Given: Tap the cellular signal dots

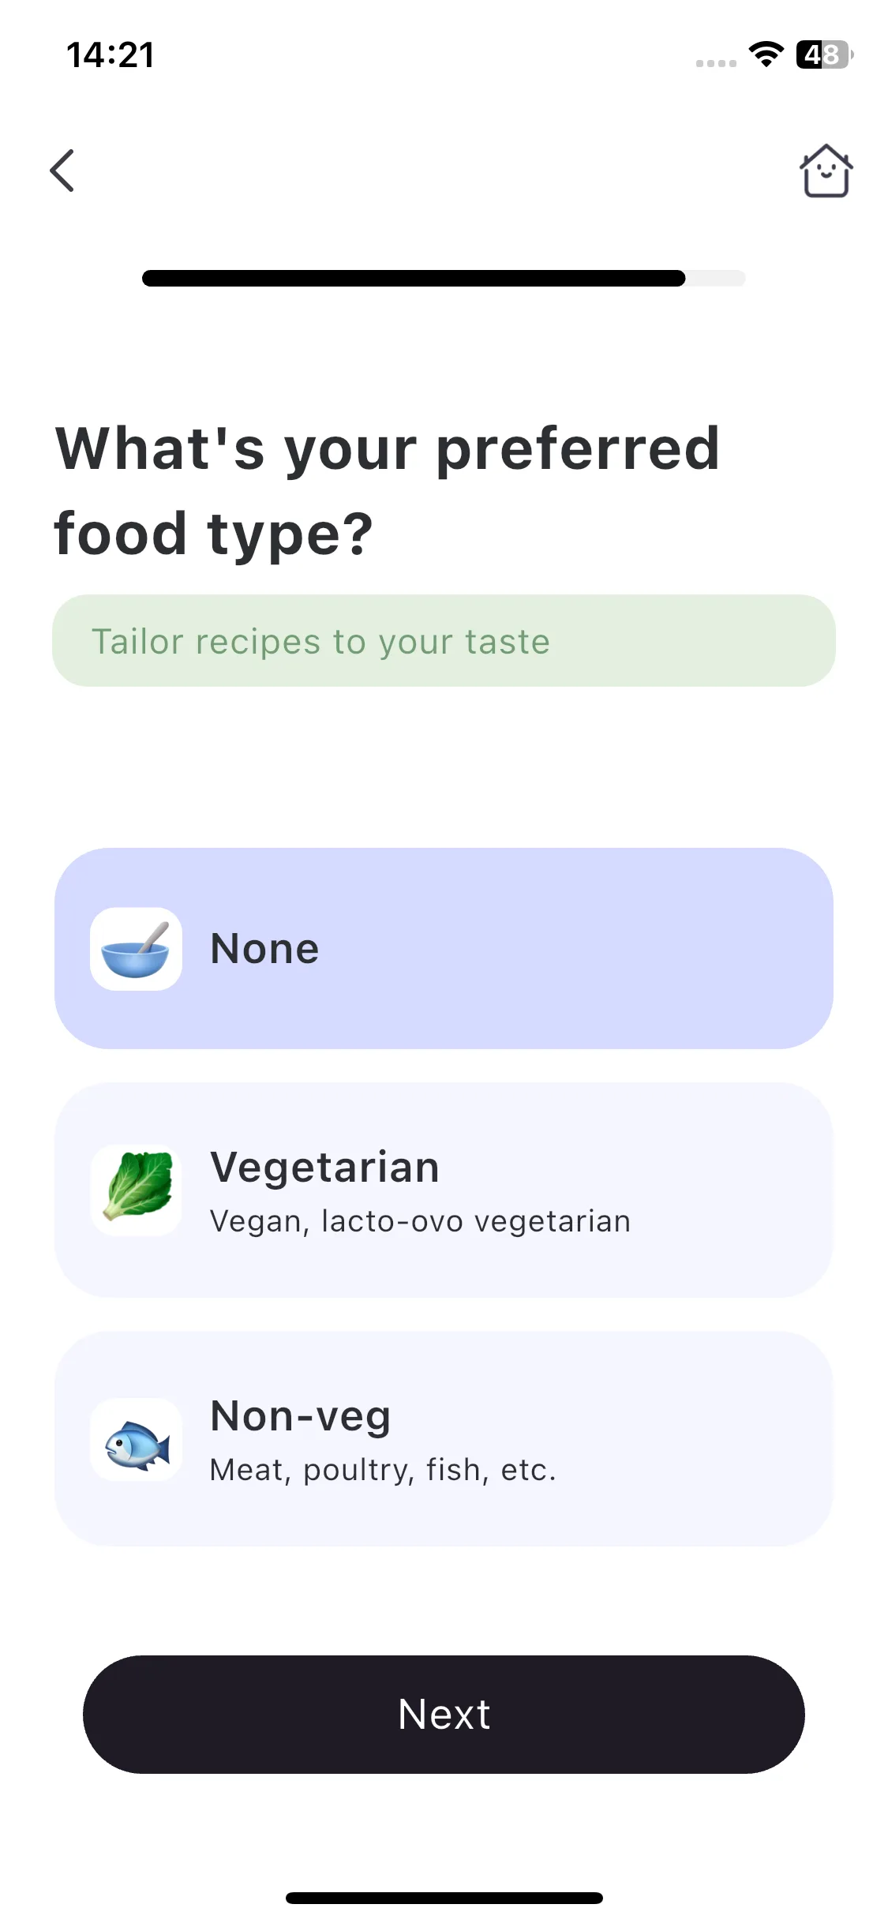Looking at the screenshot, I should [x=716, y=63].
